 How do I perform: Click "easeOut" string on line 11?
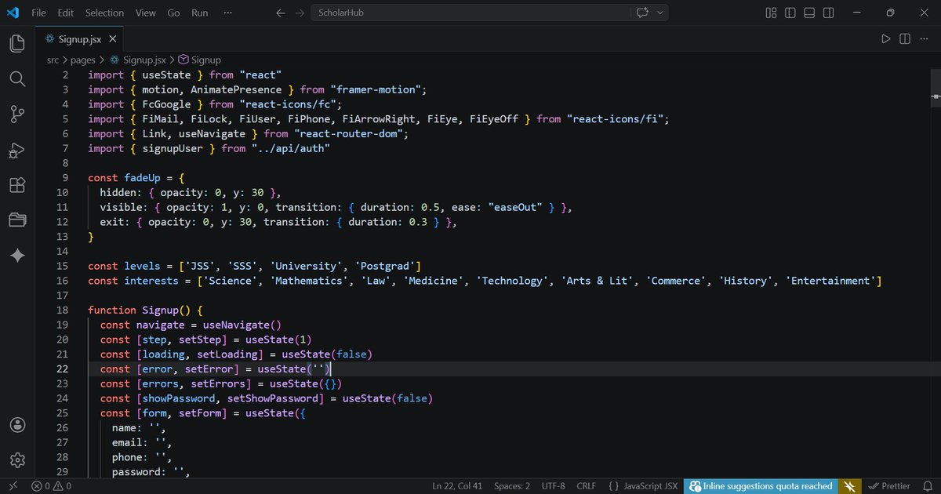(x=514, y=207)
